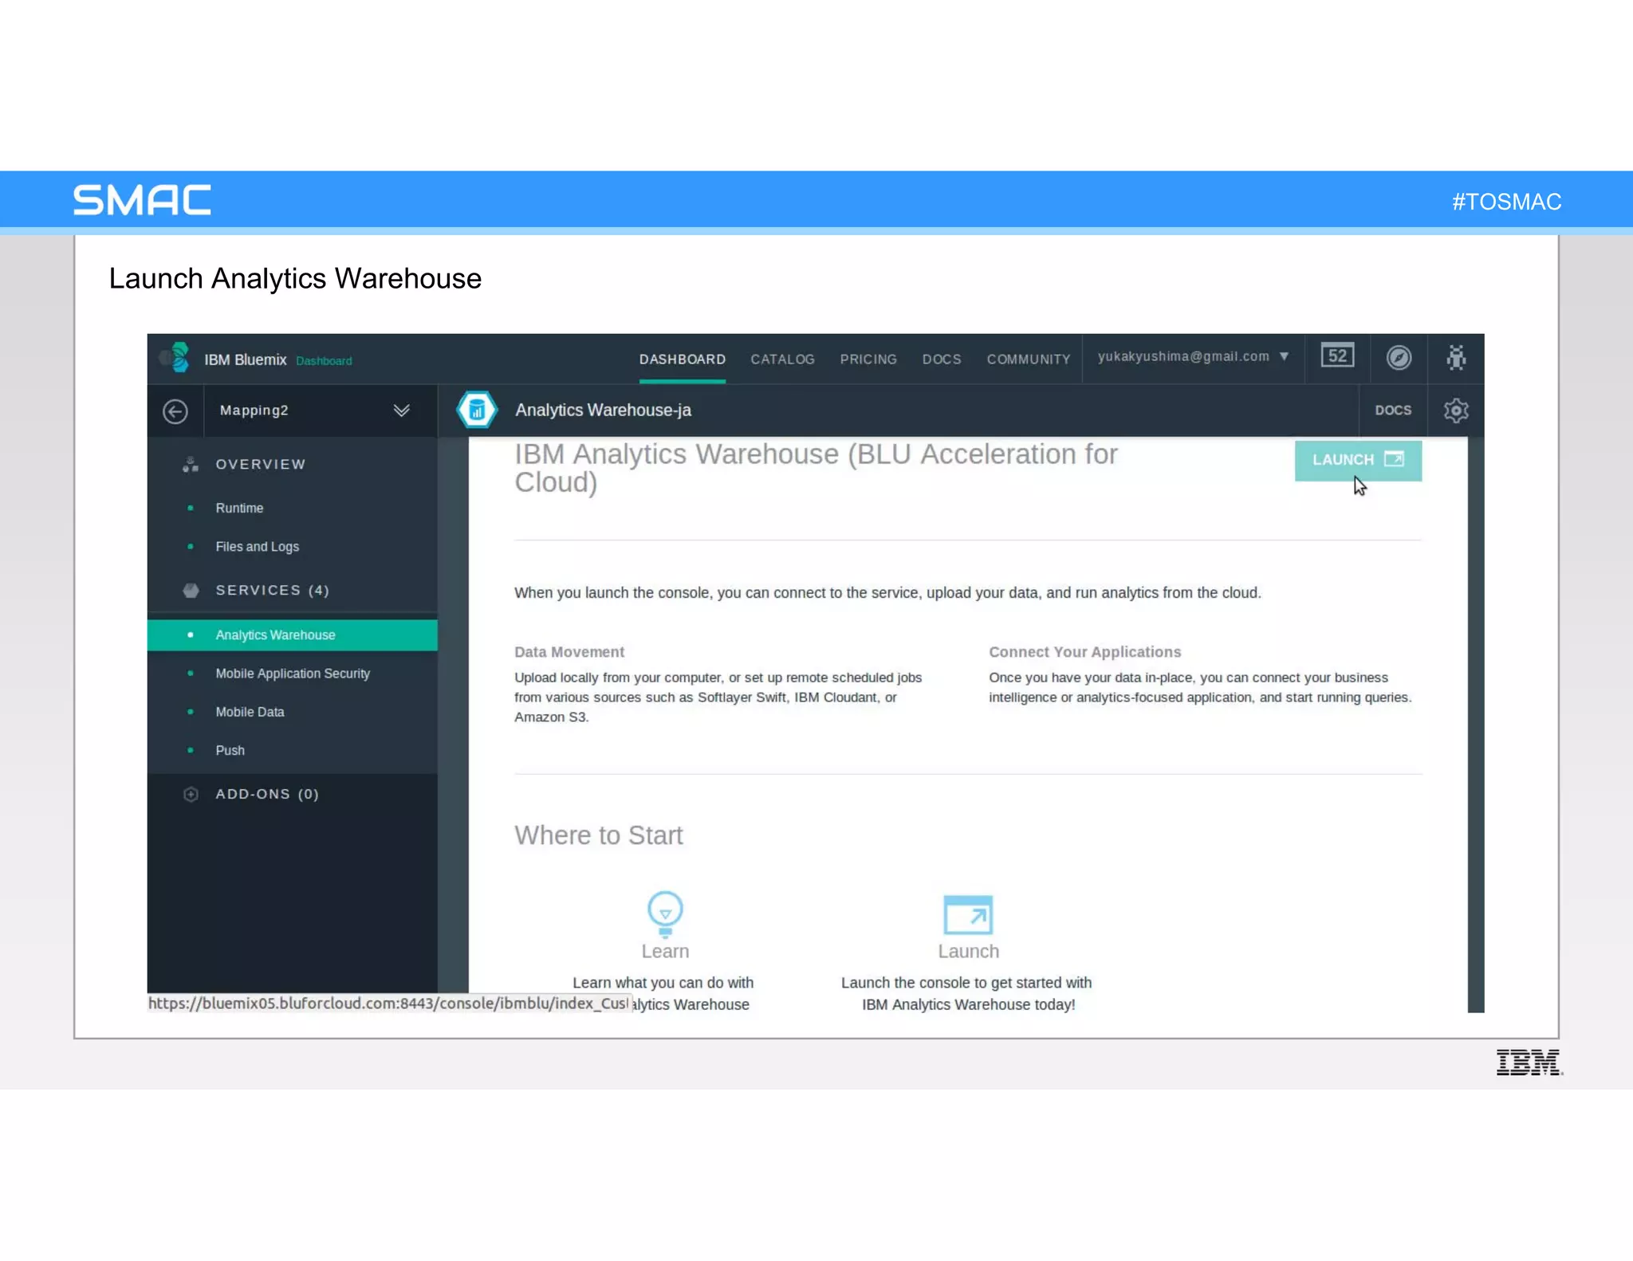Click the Learn lightbulb icon
The width and height of the screenshot is (1633, 1261).
665,913
